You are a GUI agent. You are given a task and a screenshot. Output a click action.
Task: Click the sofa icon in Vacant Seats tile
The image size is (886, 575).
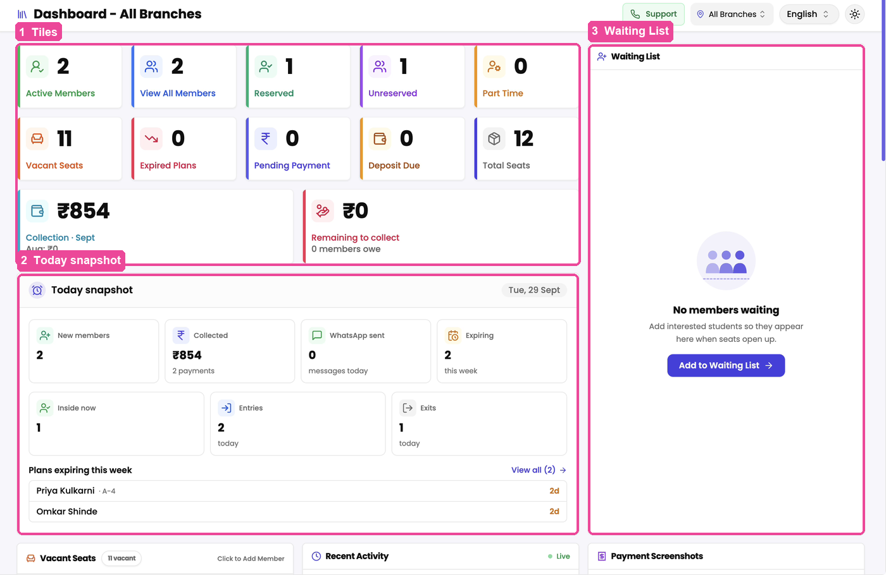(37, 138)
